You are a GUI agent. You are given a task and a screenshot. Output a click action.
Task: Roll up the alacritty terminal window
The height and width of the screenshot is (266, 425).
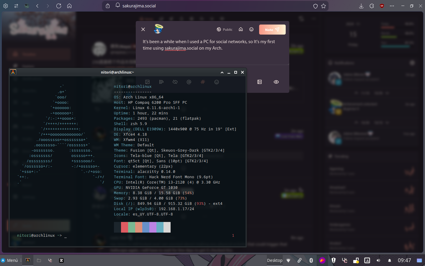(x=222, y=72)
